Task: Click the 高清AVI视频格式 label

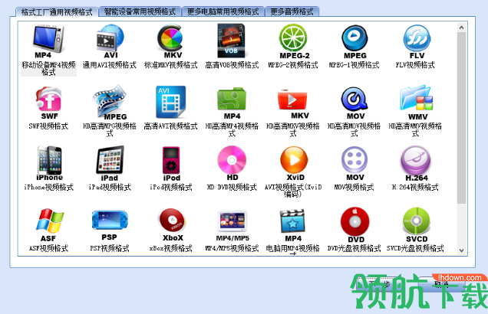Action: 170,126
